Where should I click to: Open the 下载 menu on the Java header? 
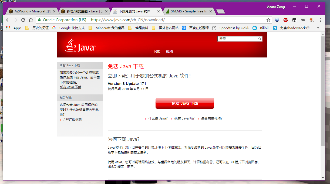[156, 51]
